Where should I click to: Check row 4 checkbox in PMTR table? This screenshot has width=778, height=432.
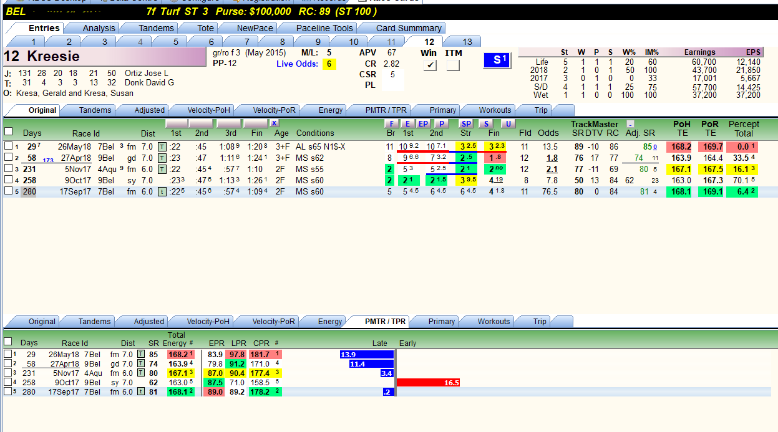7,383
